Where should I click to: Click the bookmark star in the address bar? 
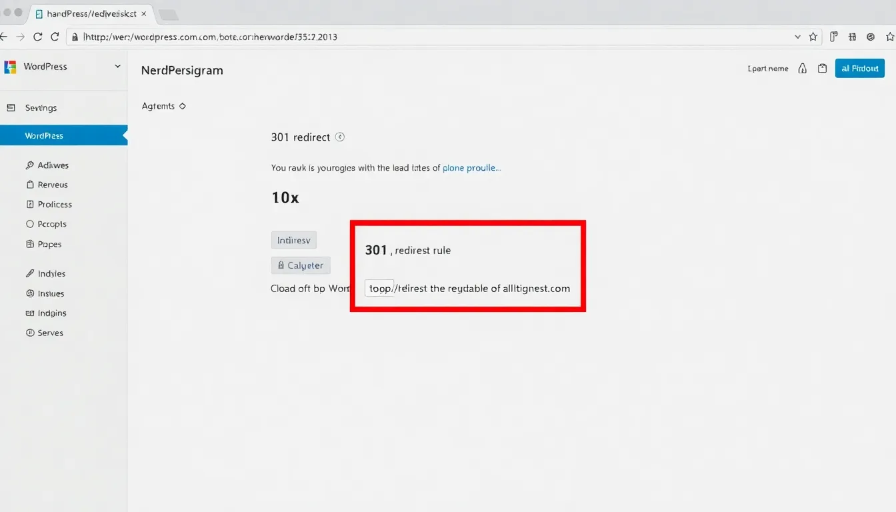pyautogui.click(x=813, y=37)
